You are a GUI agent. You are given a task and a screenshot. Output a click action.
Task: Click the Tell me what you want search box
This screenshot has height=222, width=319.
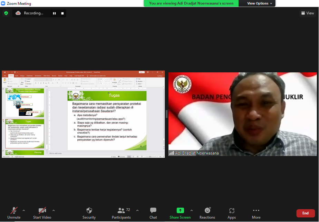click(x=96, y=76)
